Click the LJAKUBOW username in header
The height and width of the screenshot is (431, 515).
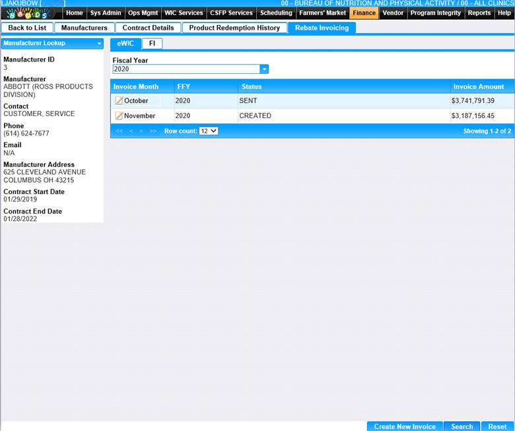(20, 3)
